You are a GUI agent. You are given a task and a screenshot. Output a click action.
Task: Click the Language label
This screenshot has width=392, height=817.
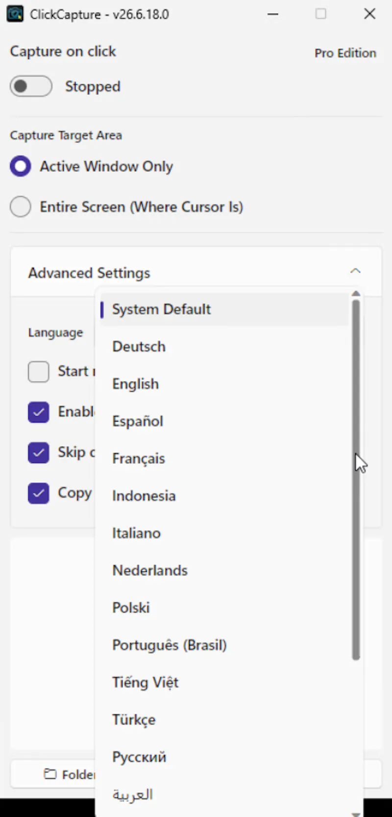coord(55,332)
